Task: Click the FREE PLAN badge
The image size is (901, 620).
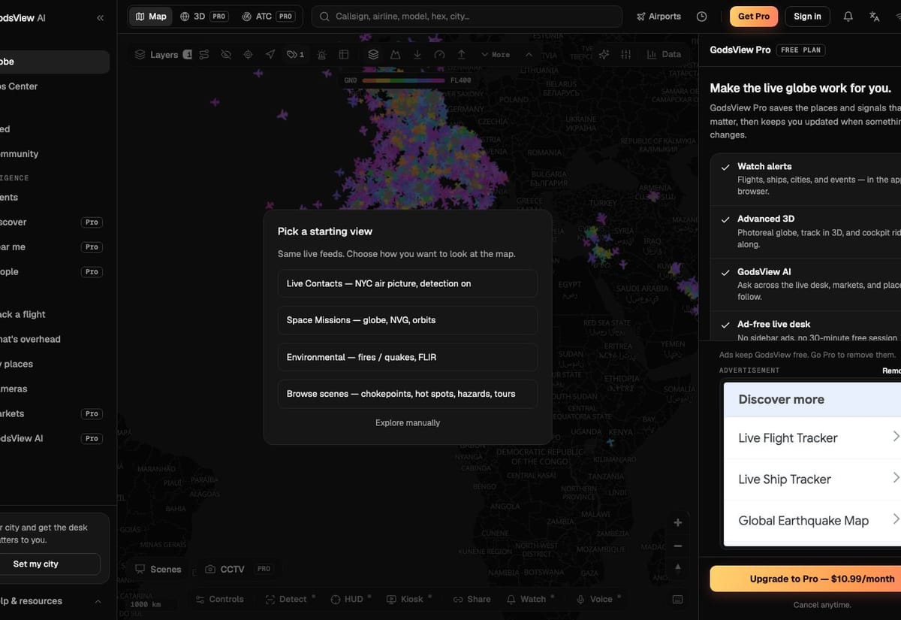Action: [800, 50]
